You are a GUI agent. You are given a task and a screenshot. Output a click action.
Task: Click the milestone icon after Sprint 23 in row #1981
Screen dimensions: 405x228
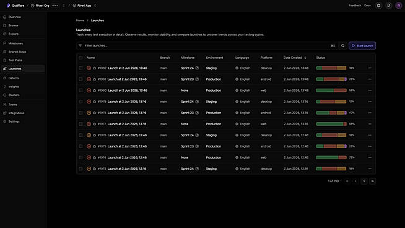197,79
